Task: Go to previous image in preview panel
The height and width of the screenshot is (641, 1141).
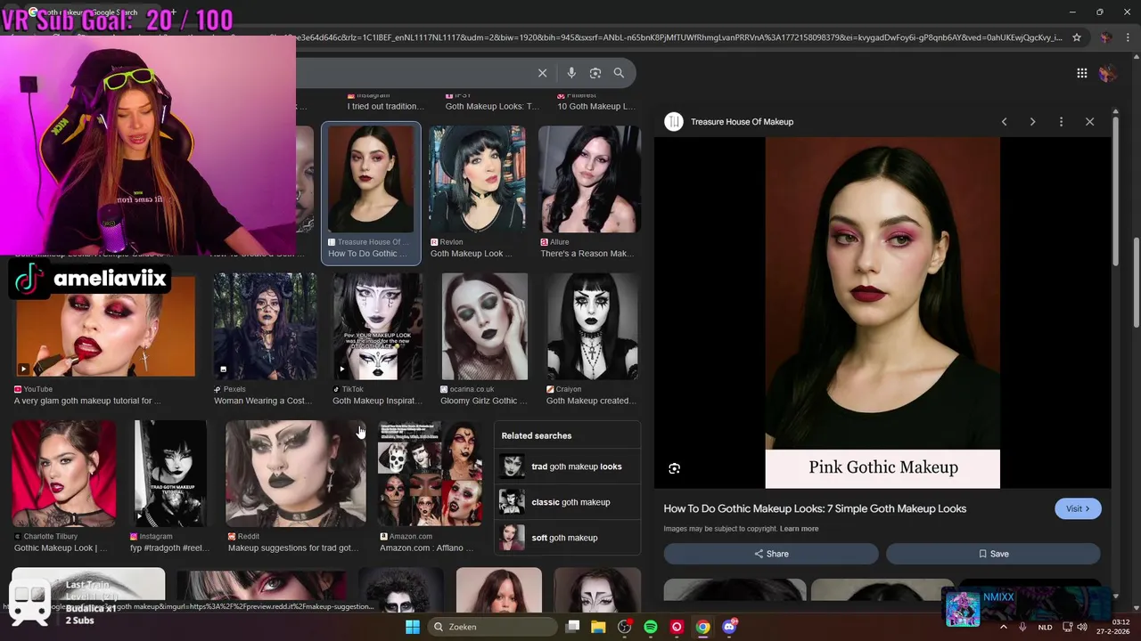Action: point(1004,122)
